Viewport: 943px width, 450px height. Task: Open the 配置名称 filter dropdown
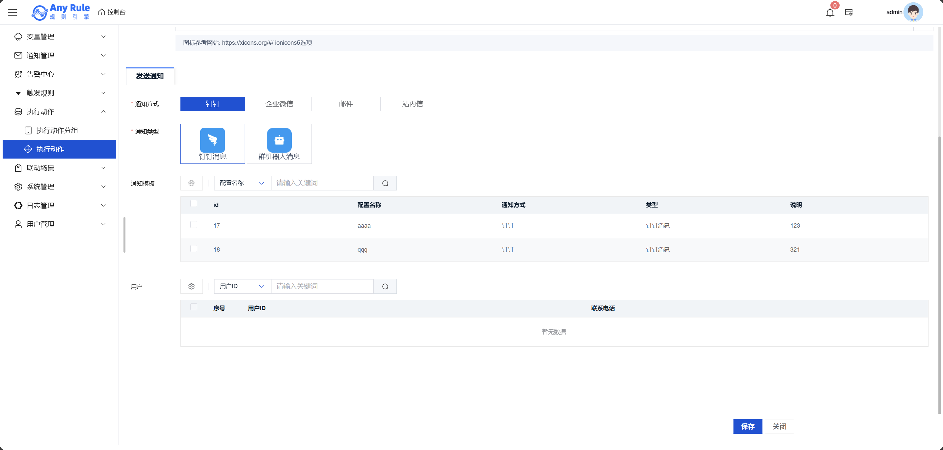coord(242,183)
